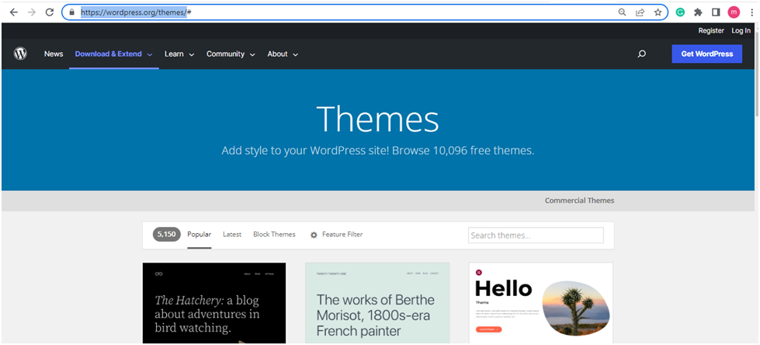Click the 5,150 theme count badge
Image resolution: width=760 pixels, height=345 pixels.
167,235
